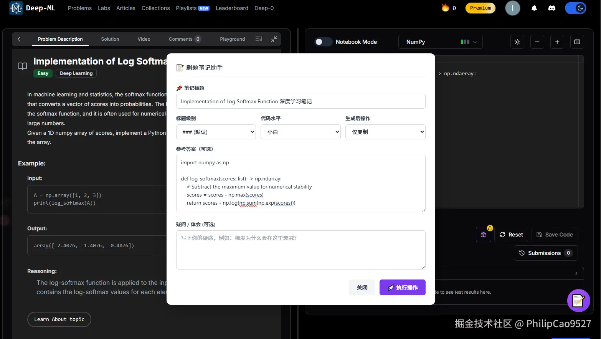Open the 生成后操作 dropdown
601x339 pixels.
[385, 132]
